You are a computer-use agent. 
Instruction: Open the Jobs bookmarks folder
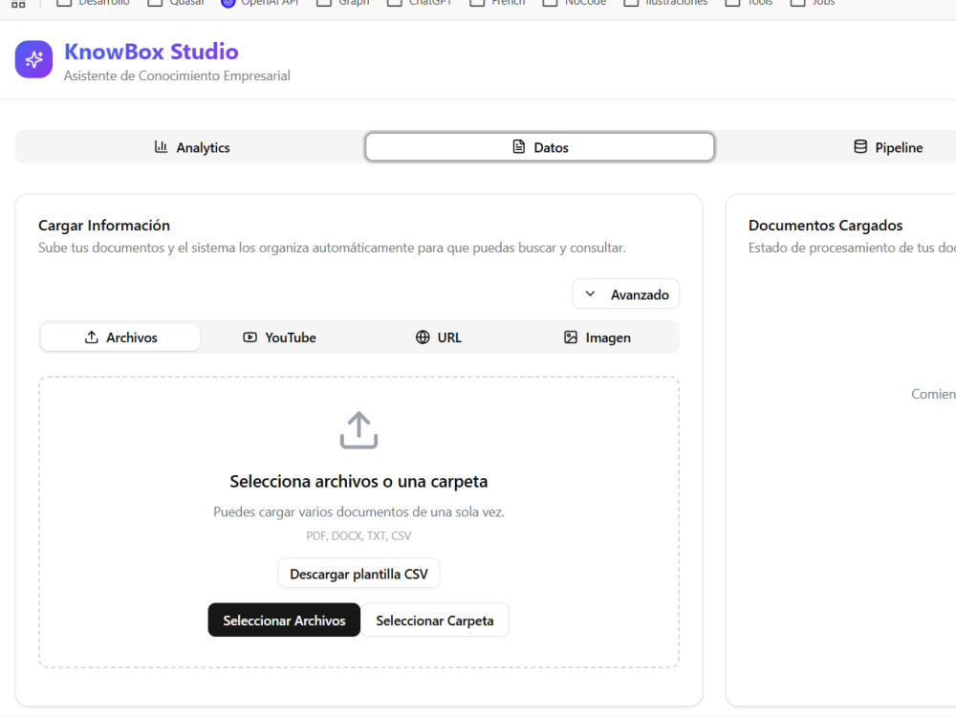[813, 3]
